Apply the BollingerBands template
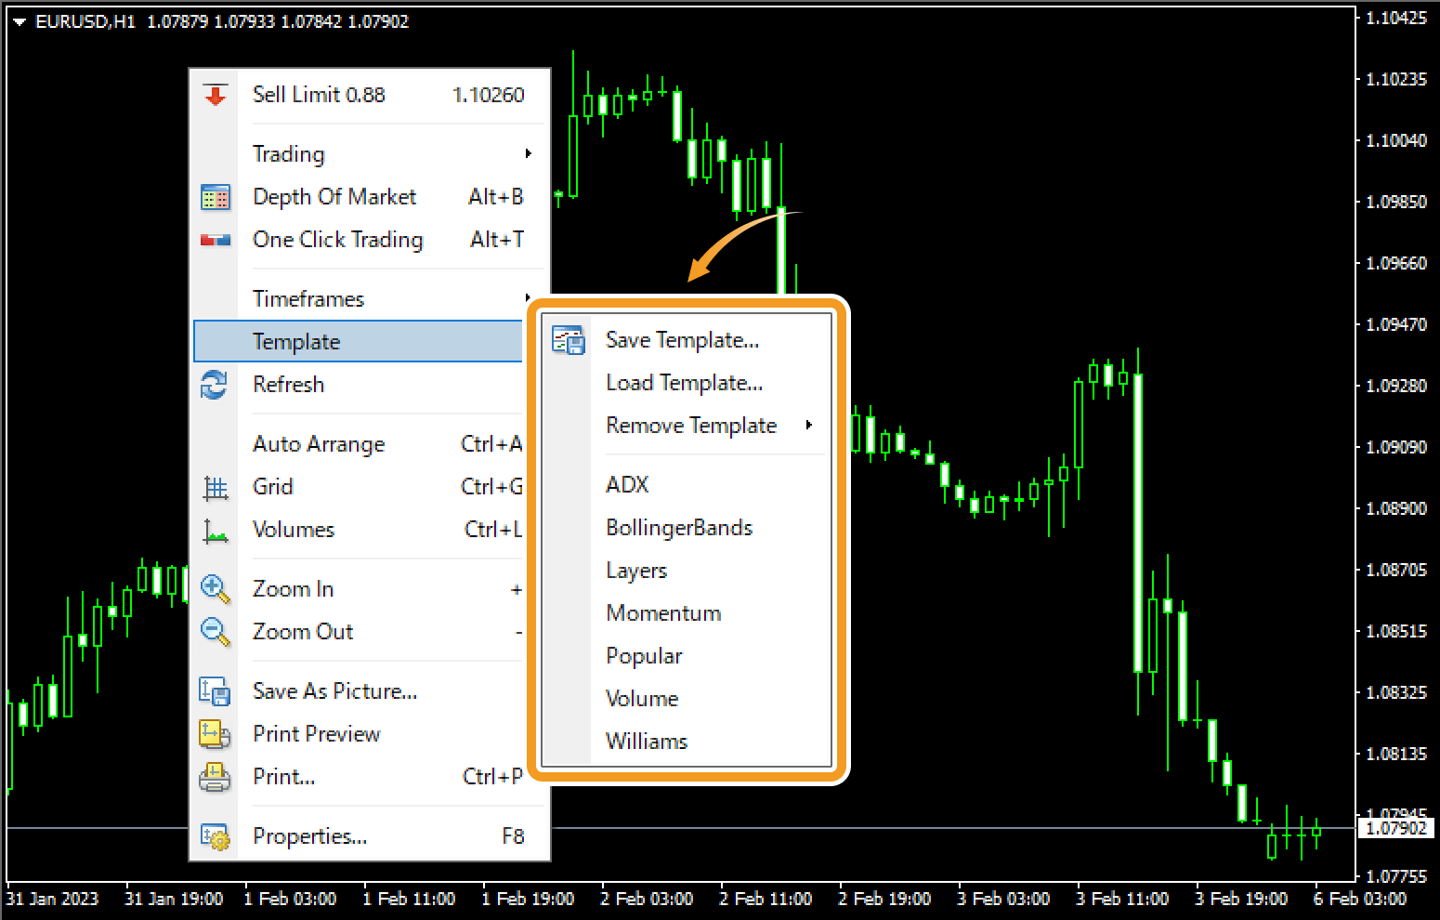Screen dimensions: 1440x920 pos(687,528)
